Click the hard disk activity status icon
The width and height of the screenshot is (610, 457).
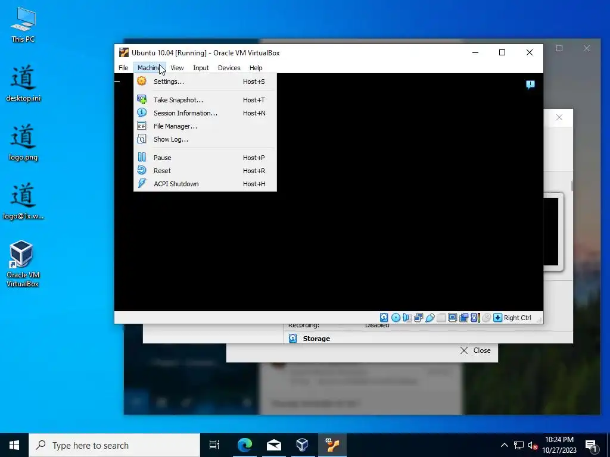point(384,318)
